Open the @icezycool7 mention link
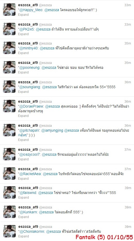 (30, 154)
